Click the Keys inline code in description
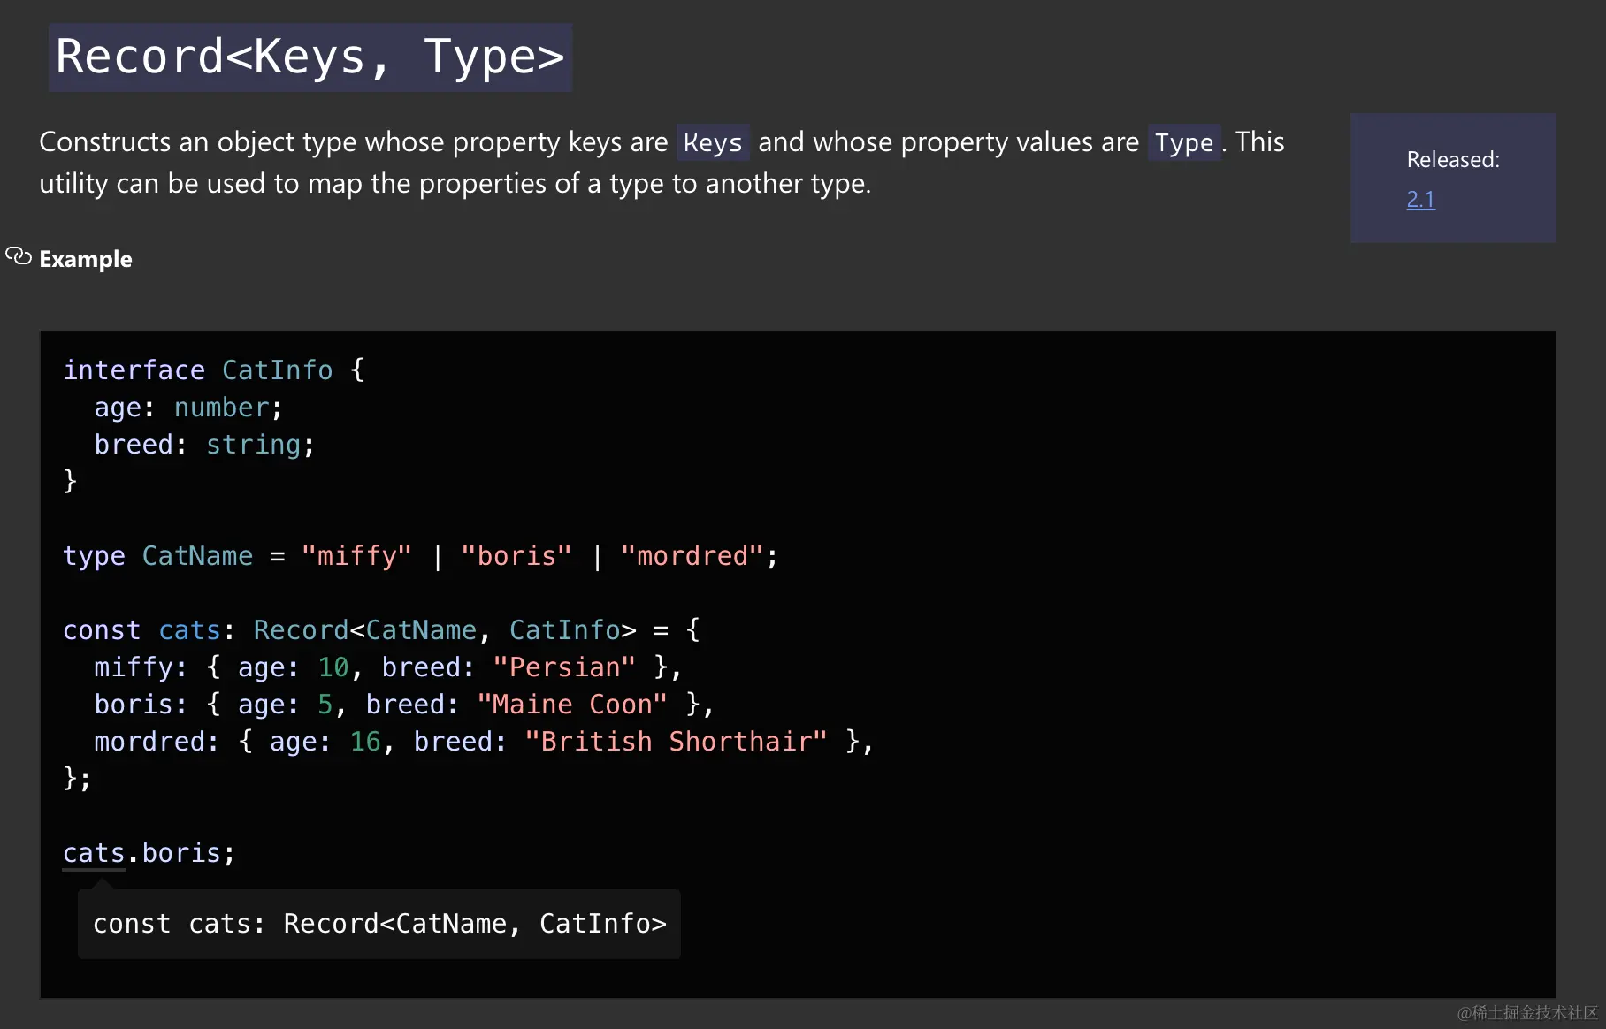 click(x=713, y=142)
